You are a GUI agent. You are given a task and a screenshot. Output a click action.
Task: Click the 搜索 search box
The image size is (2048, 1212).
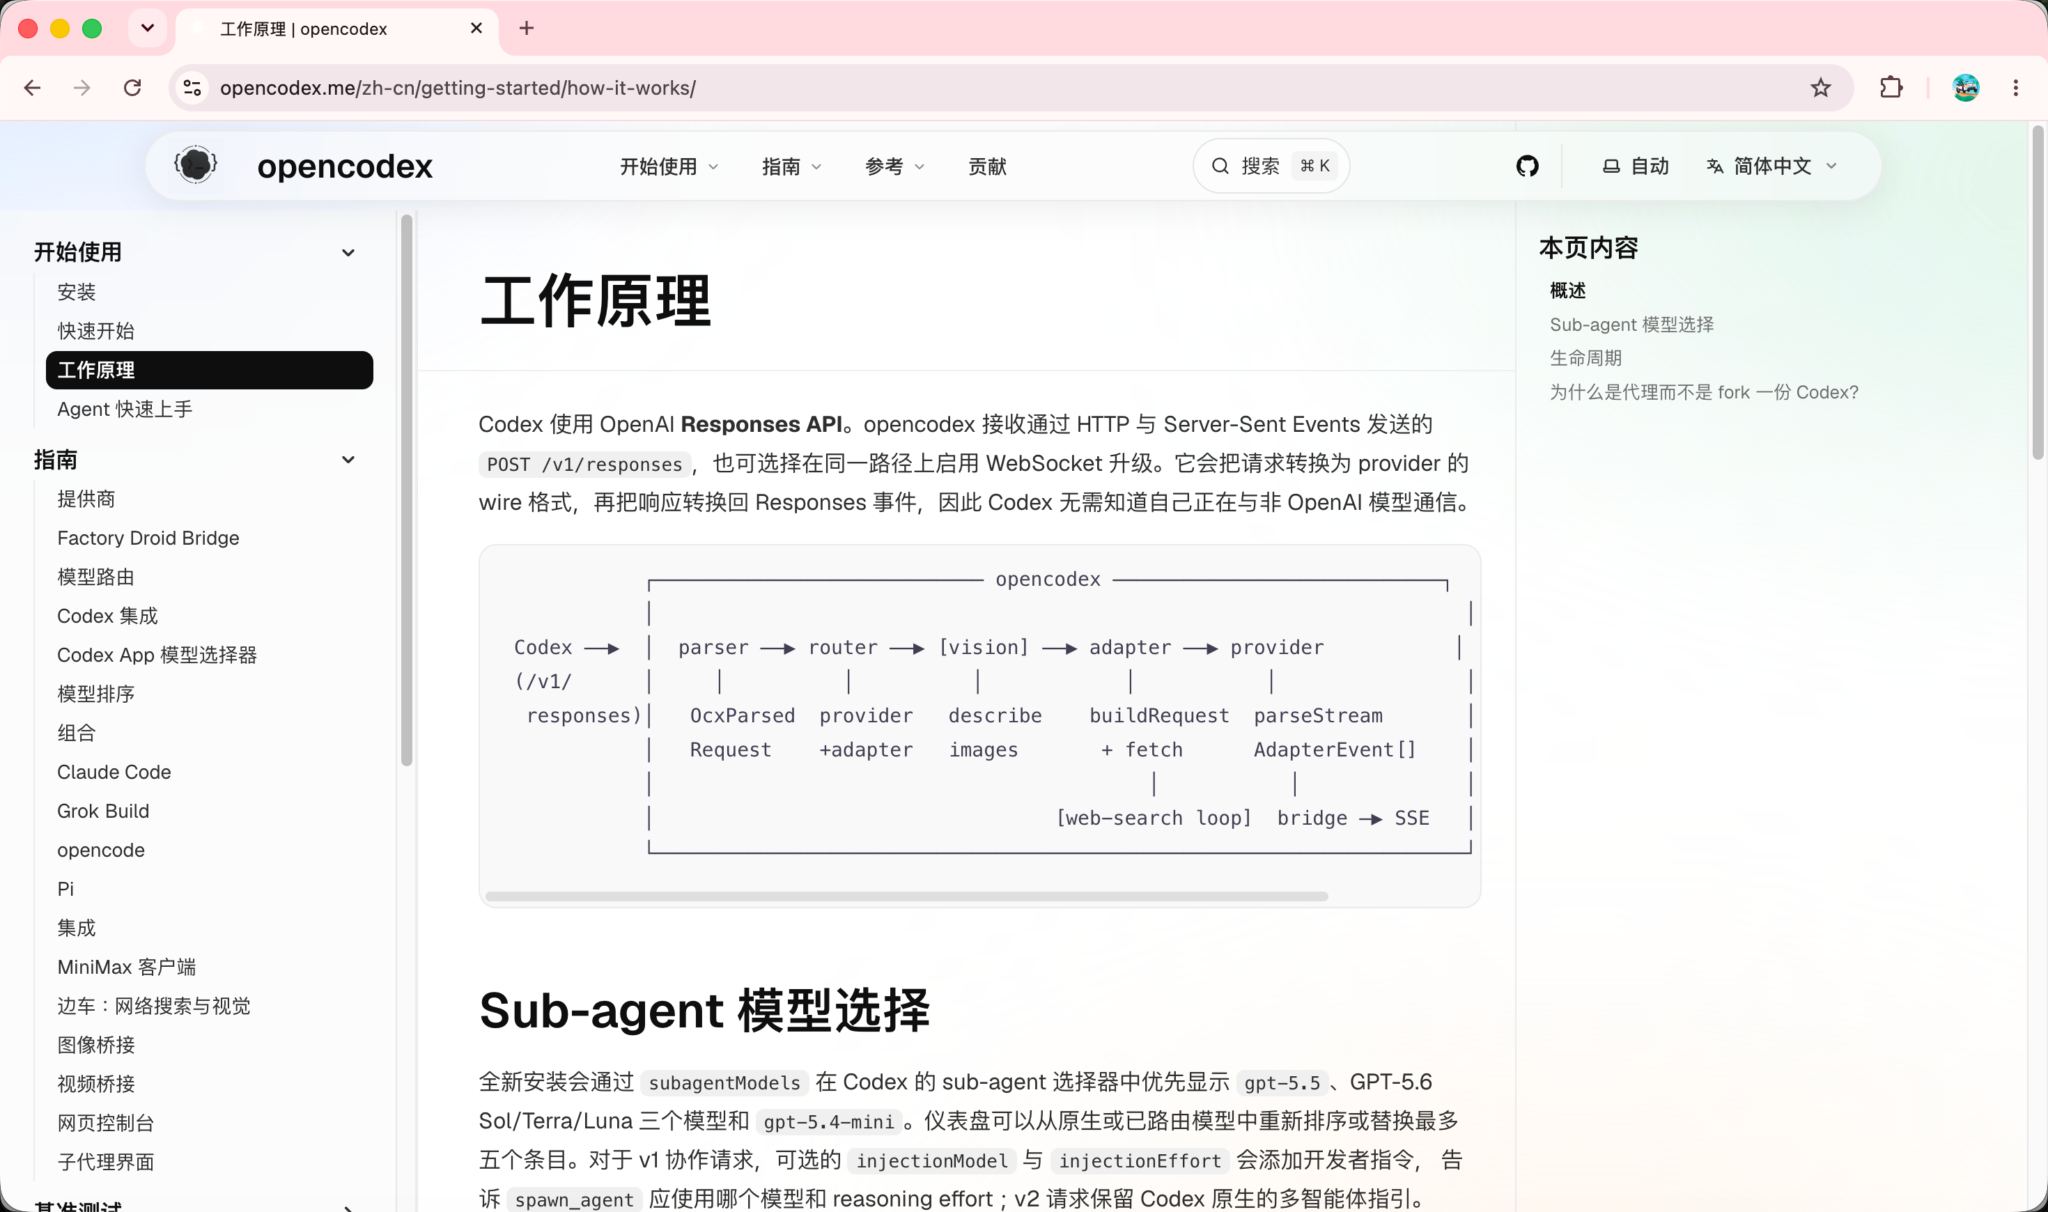[1271, 166]
